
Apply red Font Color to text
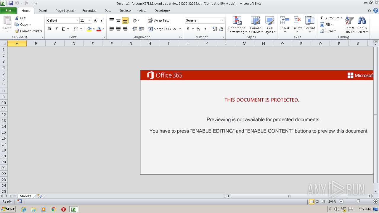pyautogui.click(x=99, y=29)
